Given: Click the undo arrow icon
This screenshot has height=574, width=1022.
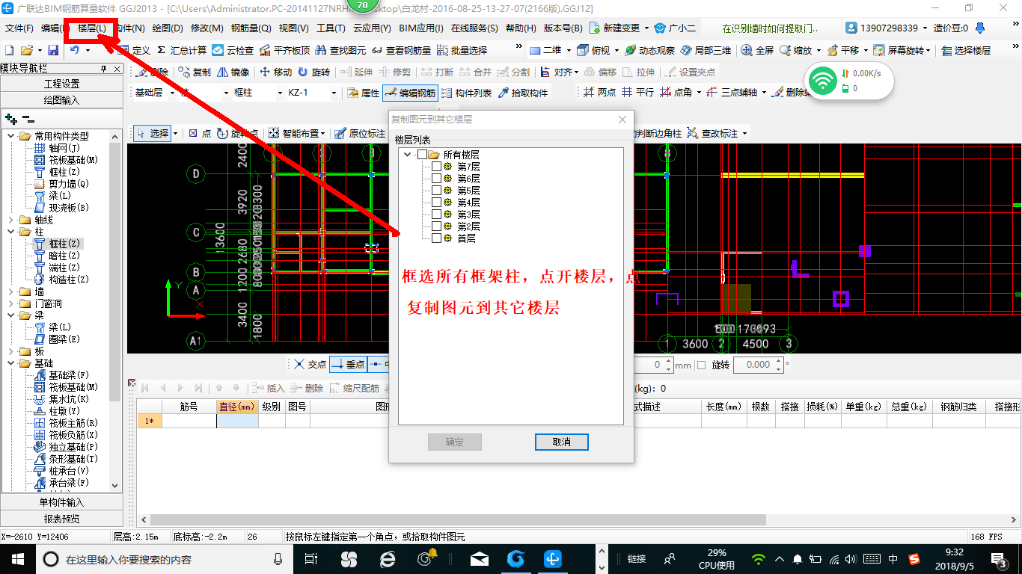Looking at the screenshot, I should pyautogui.click(x=75, y=50).
